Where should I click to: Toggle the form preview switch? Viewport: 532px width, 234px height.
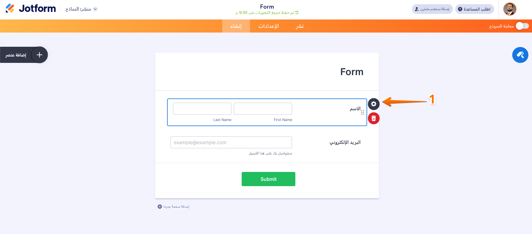point(522,26)
